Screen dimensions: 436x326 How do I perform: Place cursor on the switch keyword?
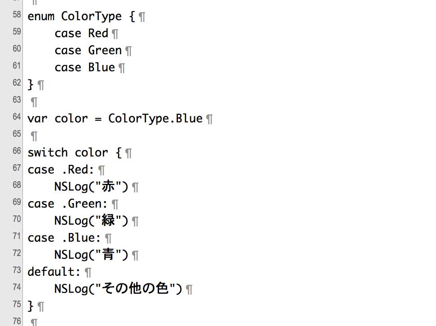[x=48, y=152]
